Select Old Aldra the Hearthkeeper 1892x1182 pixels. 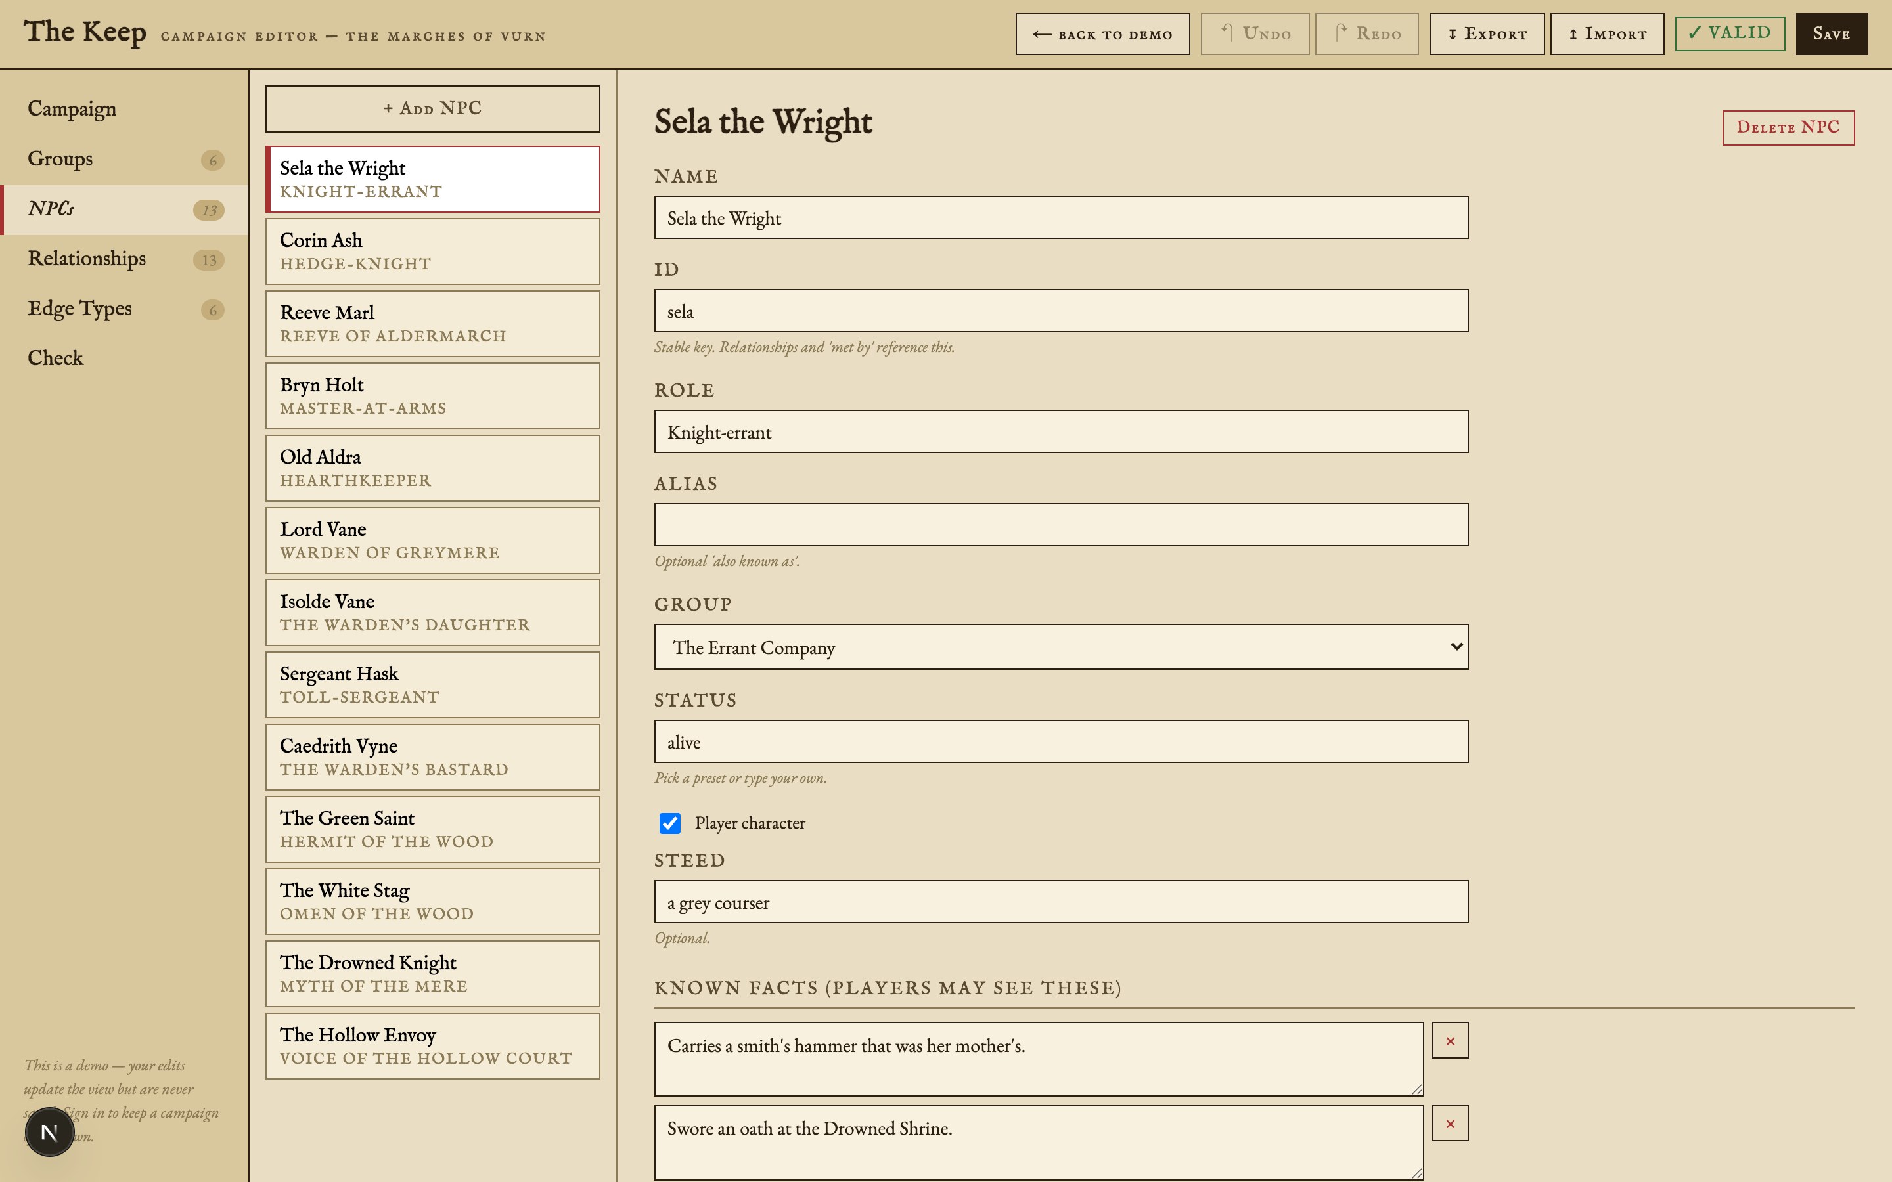coord(432,468)
